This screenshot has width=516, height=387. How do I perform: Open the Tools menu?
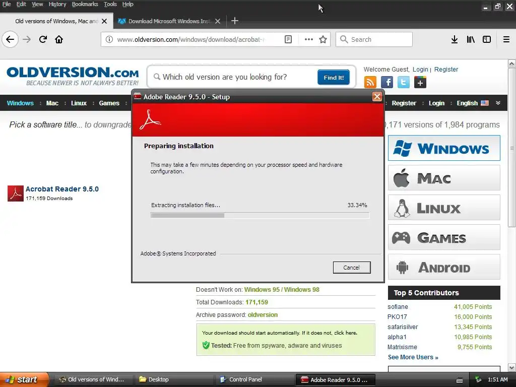[x=110, y=4]
